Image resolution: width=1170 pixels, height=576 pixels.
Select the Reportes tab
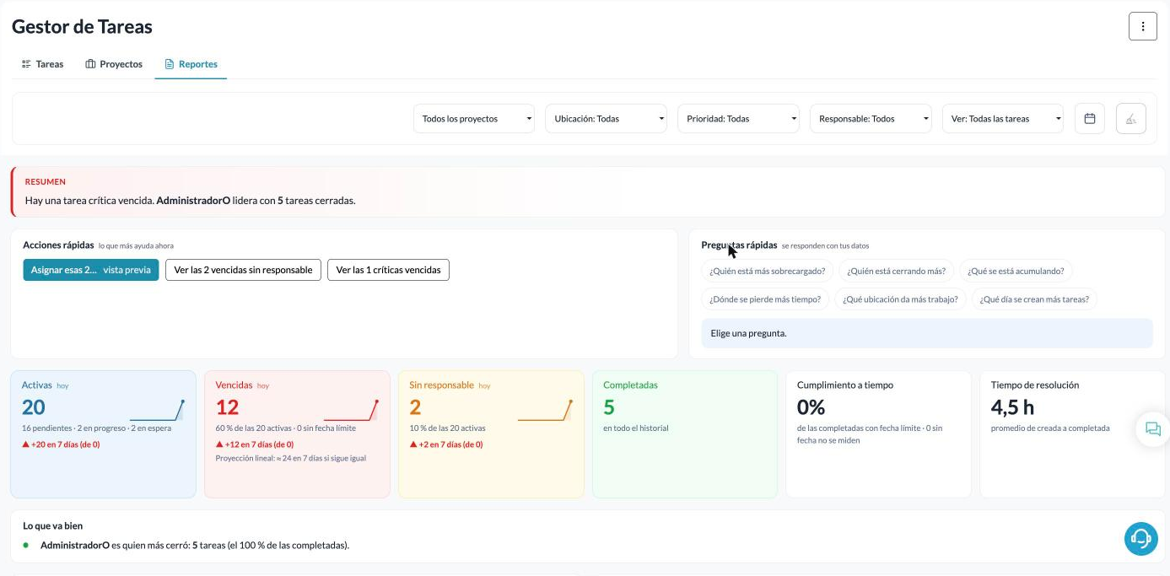[x=191, y=64]
